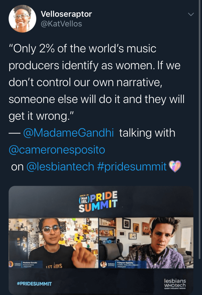Open the @KatVellos handle

[x=61, y=24]
